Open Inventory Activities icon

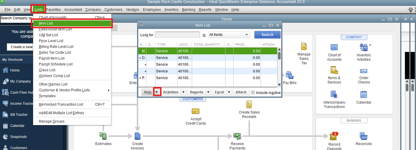[x=363, y=48]
